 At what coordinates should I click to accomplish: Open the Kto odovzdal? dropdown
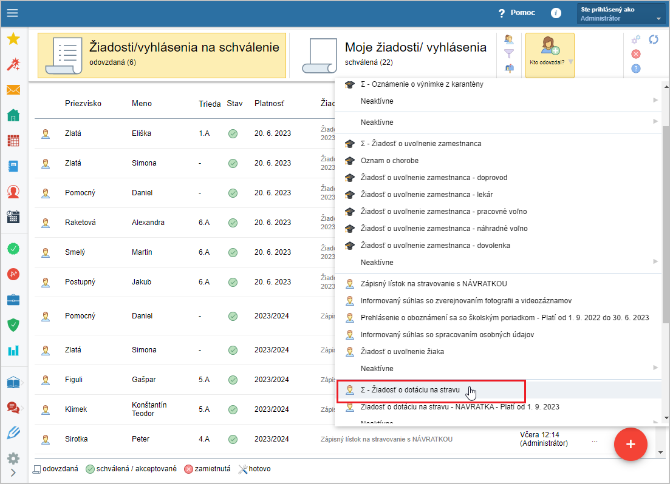pos(550,55)
